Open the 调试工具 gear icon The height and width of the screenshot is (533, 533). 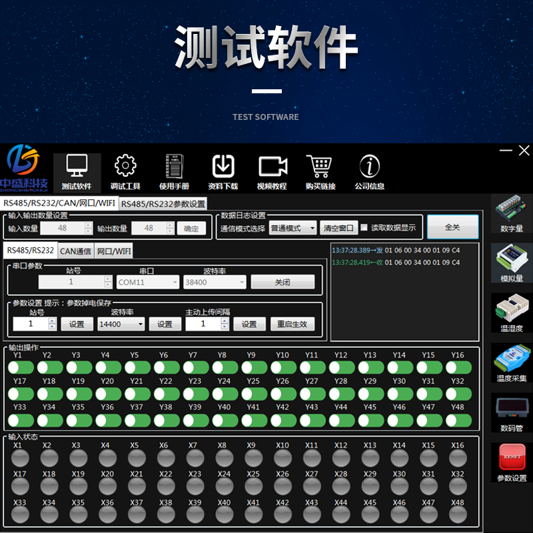[125, 166]
